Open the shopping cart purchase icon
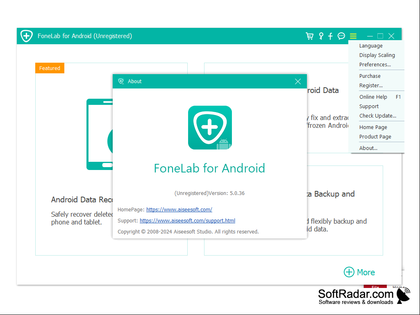 (x=310, y=36)
